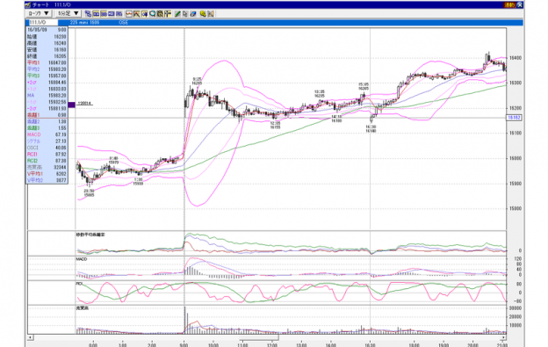548x347 pixels.
Task: Click the magnifying glass zoom icon
Action: [153, 14]
